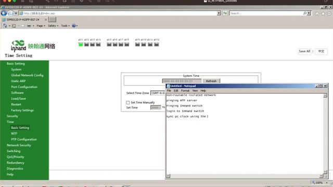Click the Favorites star icon

point(323,14)
